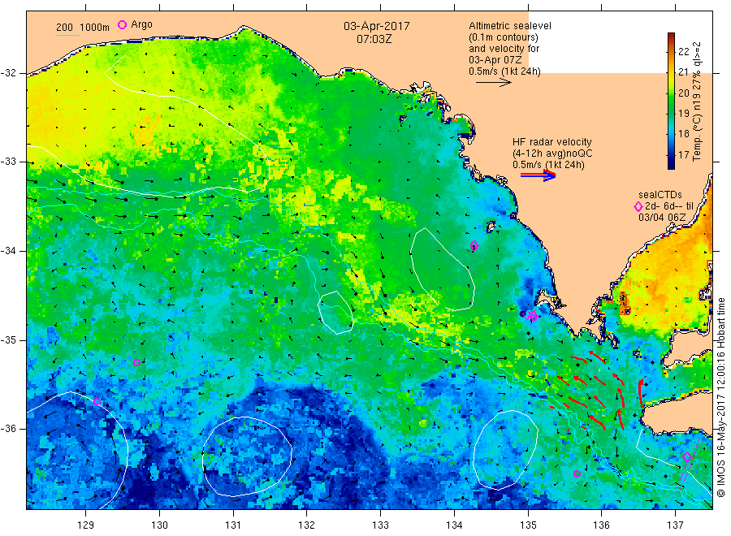Screen dimensions: 731x536
Task: Click the 17 label on the temperature scale
Action: tap(683, 155)
